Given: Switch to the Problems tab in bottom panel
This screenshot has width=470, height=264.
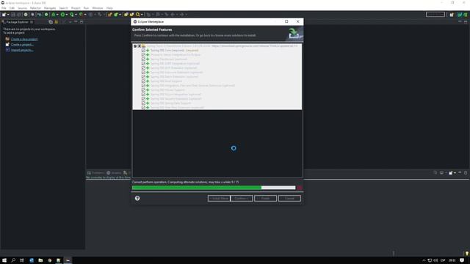Looking at the screenshot, I should pos(95,173).
